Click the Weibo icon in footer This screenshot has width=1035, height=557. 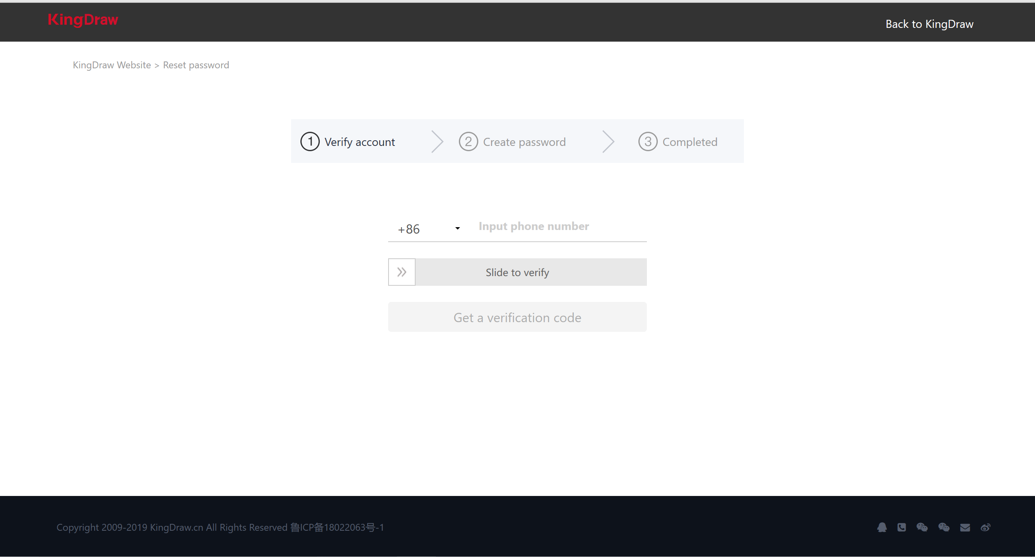pos(986,527)
